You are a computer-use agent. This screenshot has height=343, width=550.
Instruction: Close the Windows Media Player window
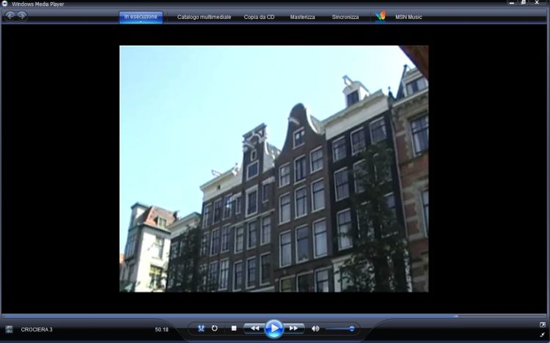click(x=537, y=3)
